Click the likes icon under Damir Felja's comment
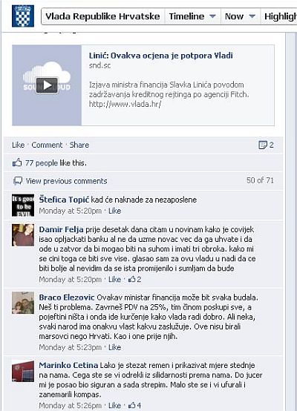The height and width of the screenshot is (411, 297). [x=131, y=280]
